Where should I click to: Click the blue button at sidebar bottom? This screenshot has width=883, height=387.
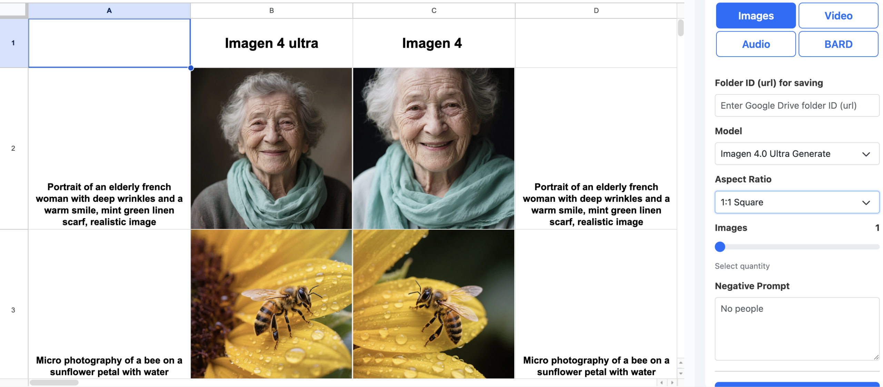[x=797, y=384]
